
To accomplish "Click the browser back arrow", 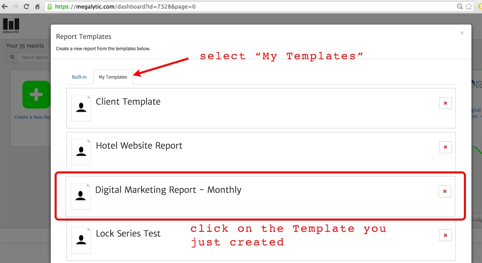I will 5,7.
